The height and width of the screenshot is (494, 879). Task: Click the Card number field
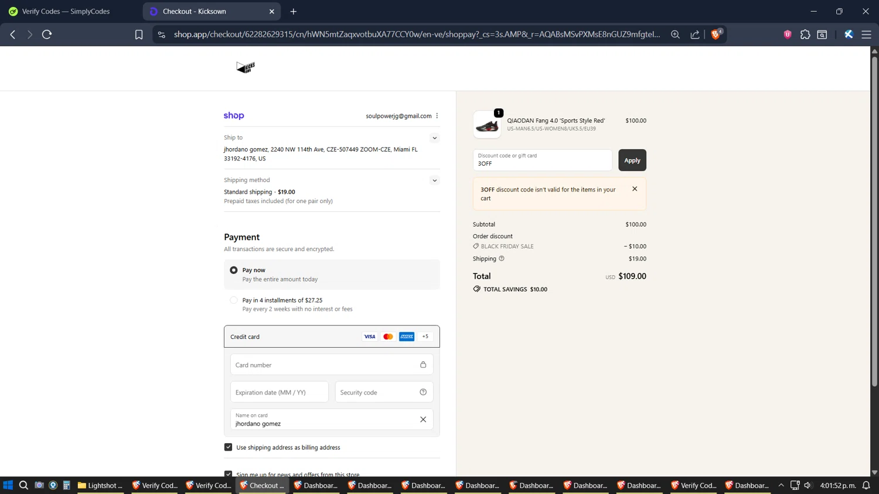coord(332,365)
